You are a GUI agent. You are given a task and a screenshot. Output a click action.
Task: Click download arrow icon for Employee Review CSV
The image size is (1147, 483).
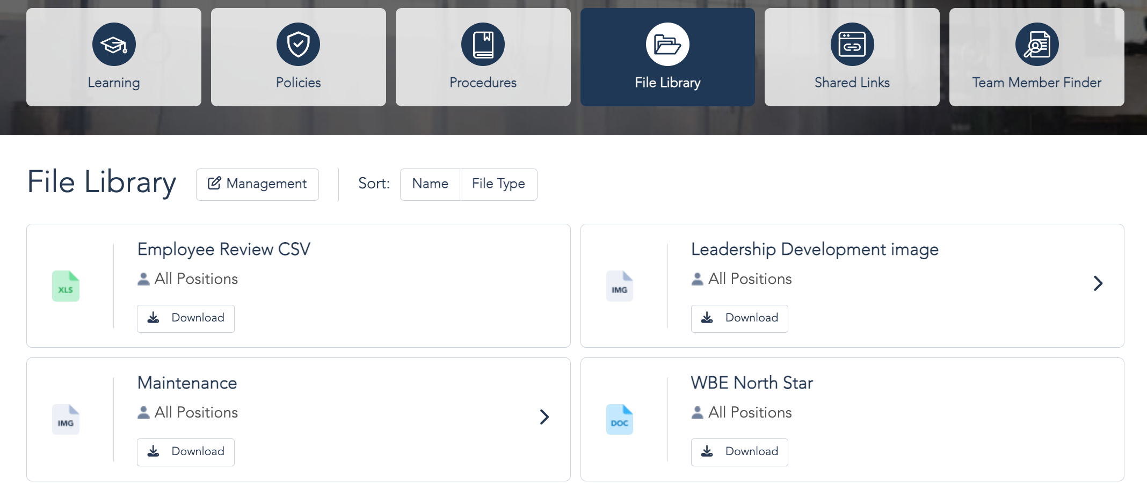tap(154, 318)
